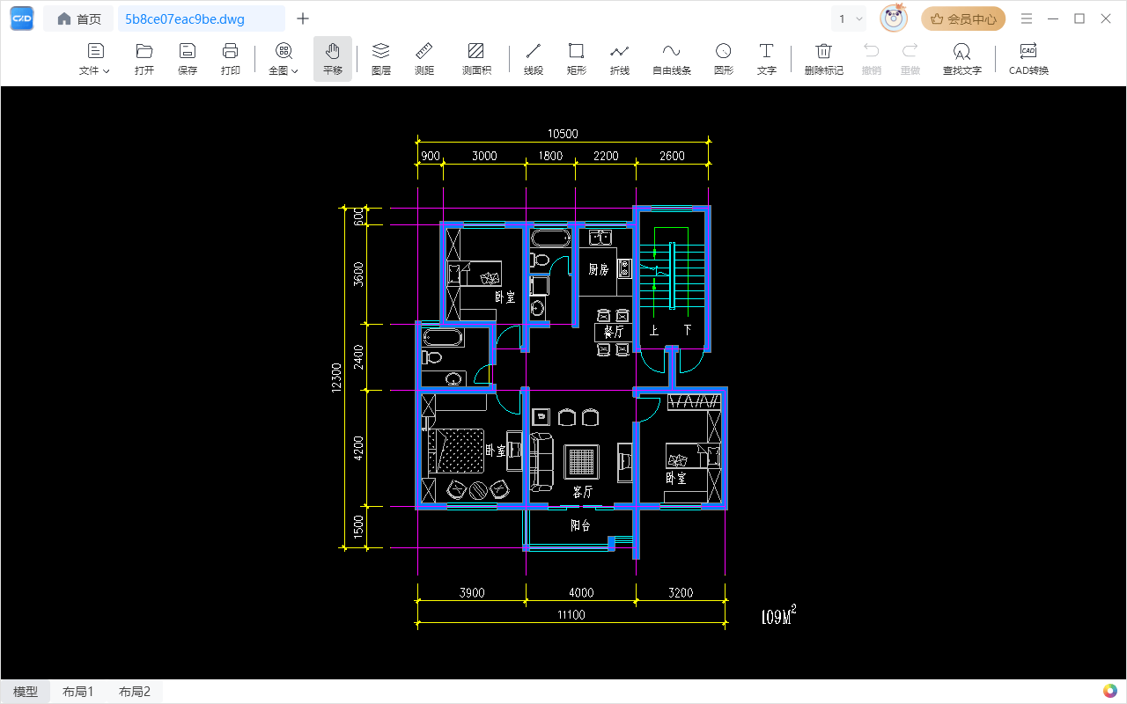
Task: Select the 折线 polyline tool
Action: coord(620,58)
